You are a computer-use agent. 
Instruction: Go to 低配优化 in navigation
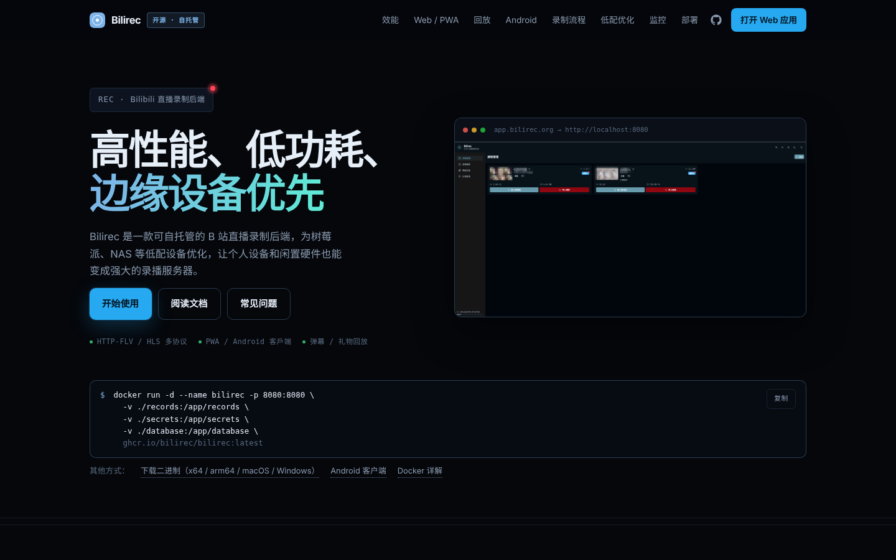point(617,20)
